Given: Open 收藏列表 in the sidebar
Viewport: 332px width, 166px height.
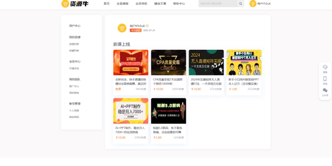Looking at the screenshot, I should point(74,51).
